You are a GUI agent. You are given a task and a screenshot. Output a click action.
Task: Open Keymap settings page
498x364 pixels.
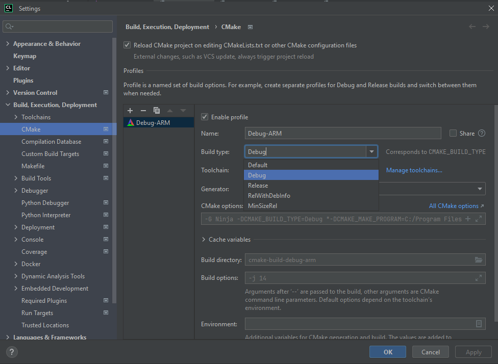tap(25, 56)
